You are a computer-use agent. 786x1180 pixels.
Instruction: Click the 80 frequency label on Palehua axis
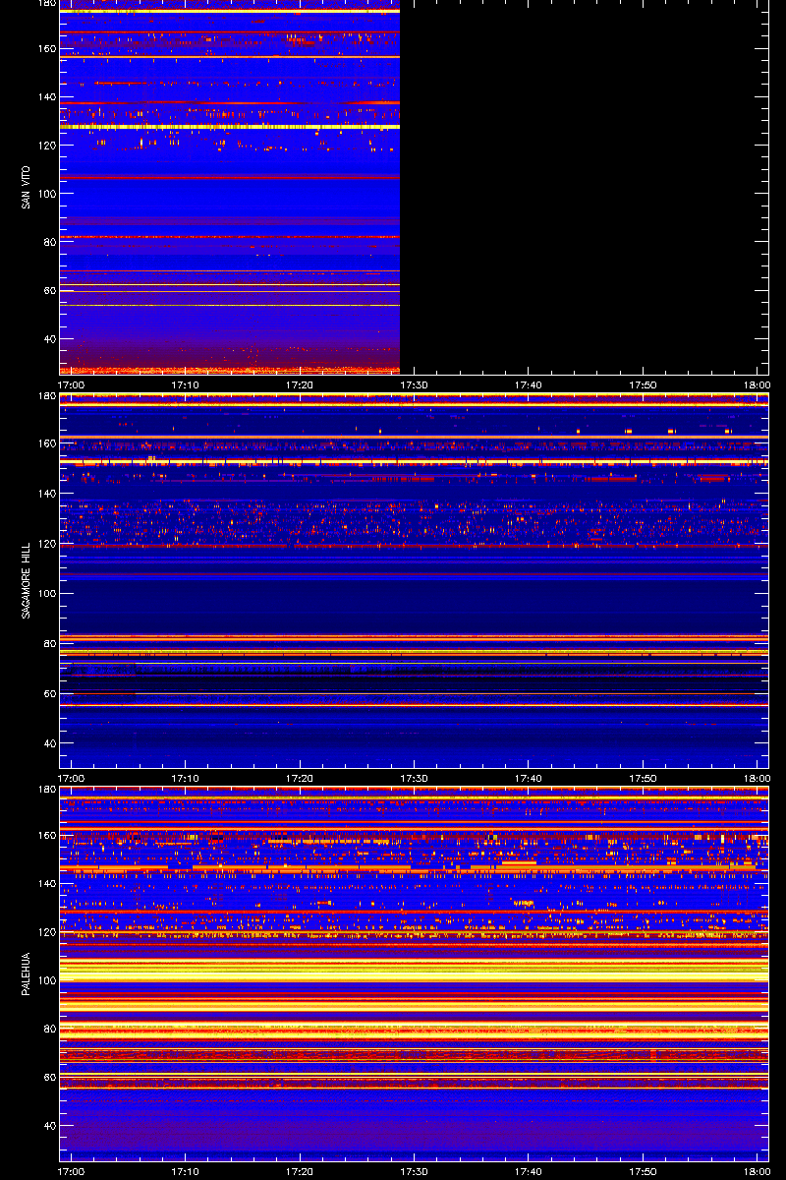click(49, 1029)
